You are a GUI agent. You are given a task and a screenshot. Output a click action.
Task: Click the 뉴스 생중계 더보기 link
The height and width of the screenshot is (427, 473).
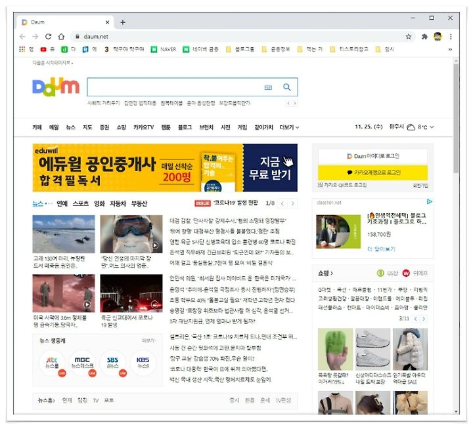point(148,340)
